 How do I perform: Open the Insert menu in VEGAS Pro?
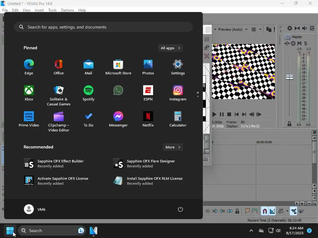(39, 10)
